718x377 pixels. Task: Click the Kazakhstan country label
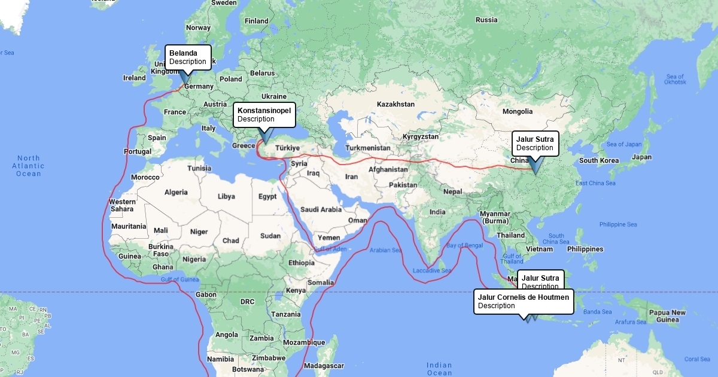[395, 104]
